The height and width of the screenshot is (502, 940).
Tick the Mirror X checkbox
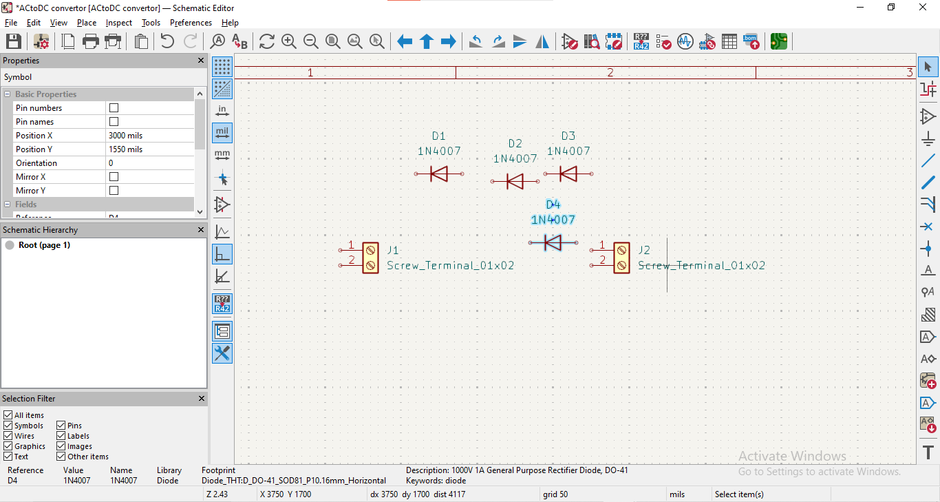(114, 177)
